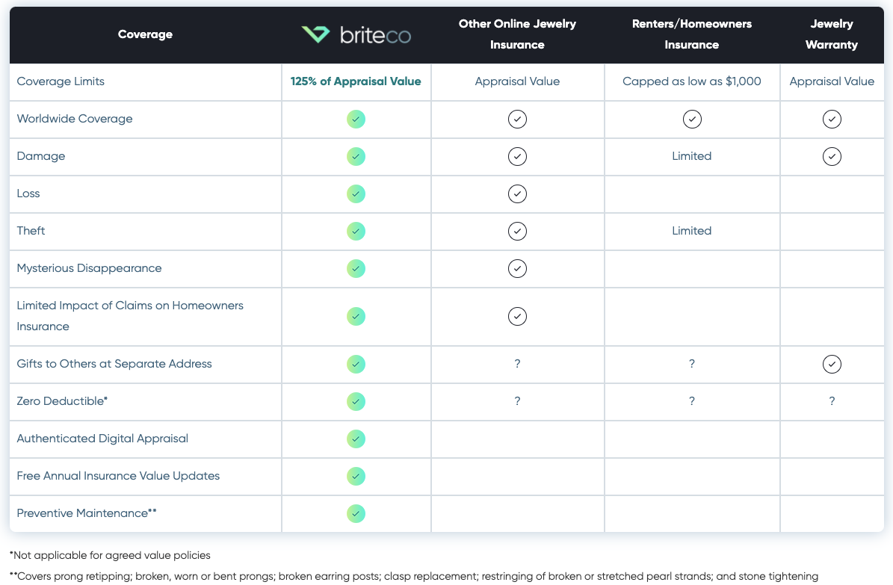
Task: Click question mark in Renters/Homeowners Zero Deductible
Action: (692, 401)
